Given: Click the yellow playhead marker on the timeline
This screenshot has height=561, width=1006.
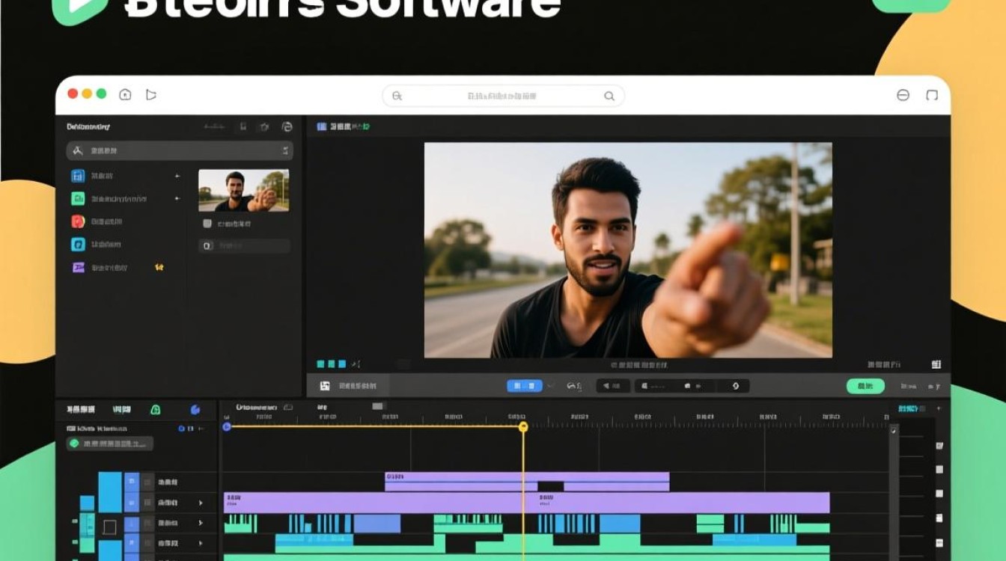Looking at the screenshot, I should tap(523, 426).
